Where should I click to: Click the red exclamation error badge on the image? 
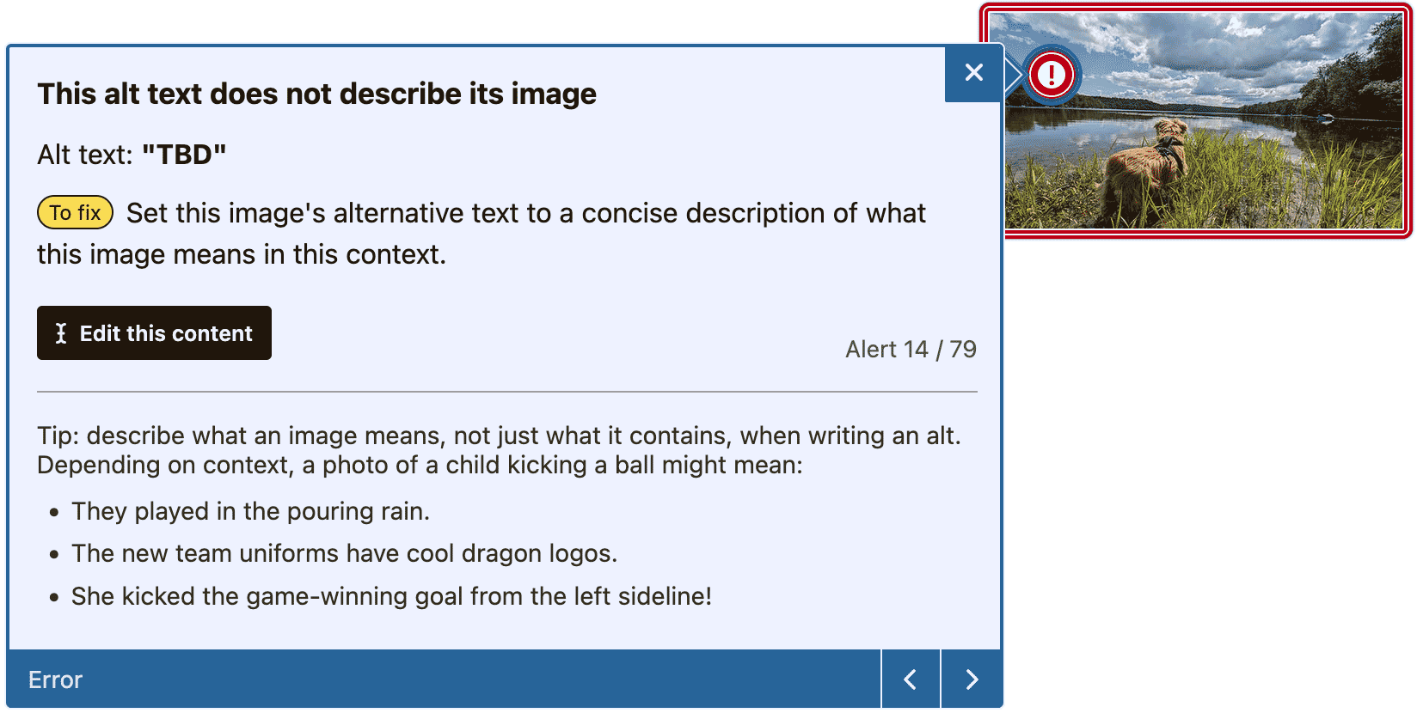click(1050, 75)
